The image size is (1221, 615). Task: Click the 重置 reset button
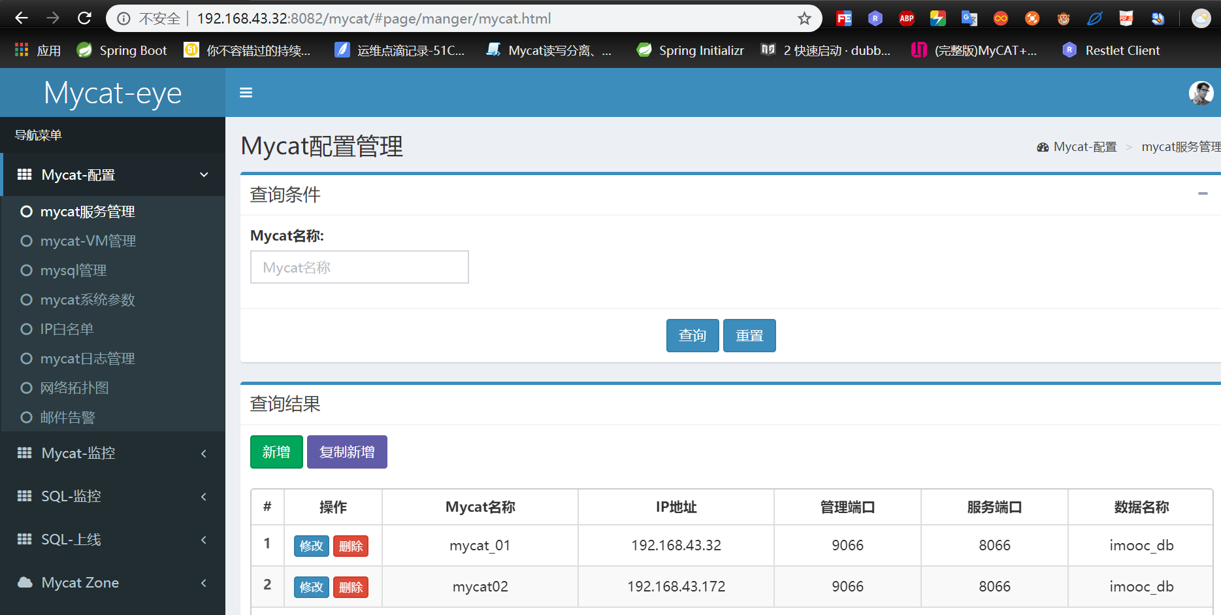pos(749,335)
